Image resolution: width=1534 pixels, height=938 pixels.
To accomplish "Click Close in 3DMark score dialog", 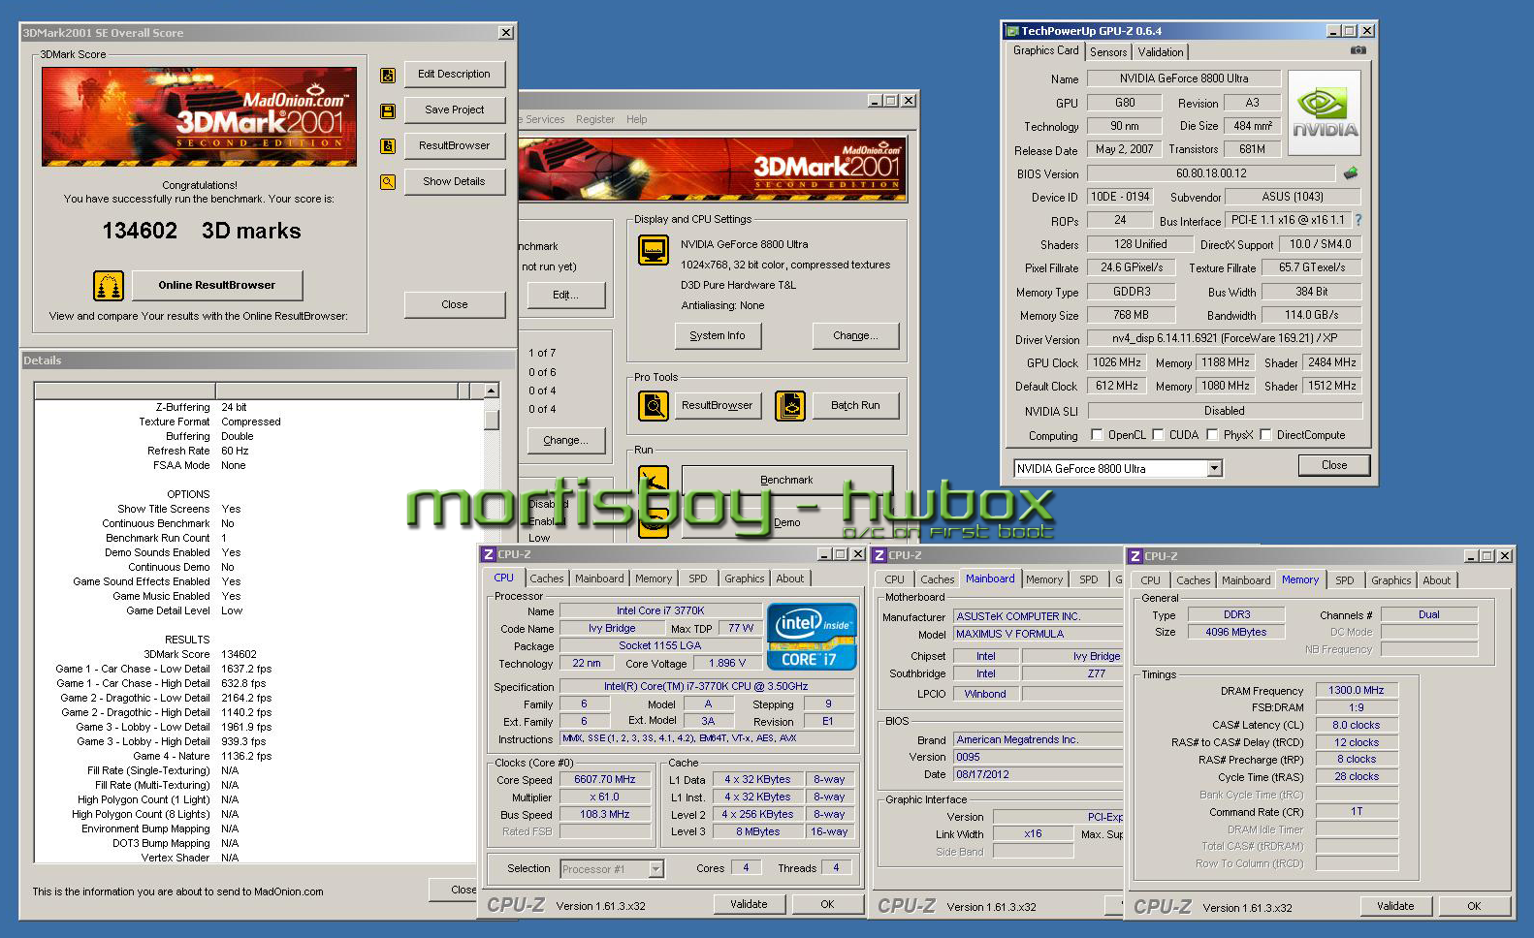I will [455, 304].
